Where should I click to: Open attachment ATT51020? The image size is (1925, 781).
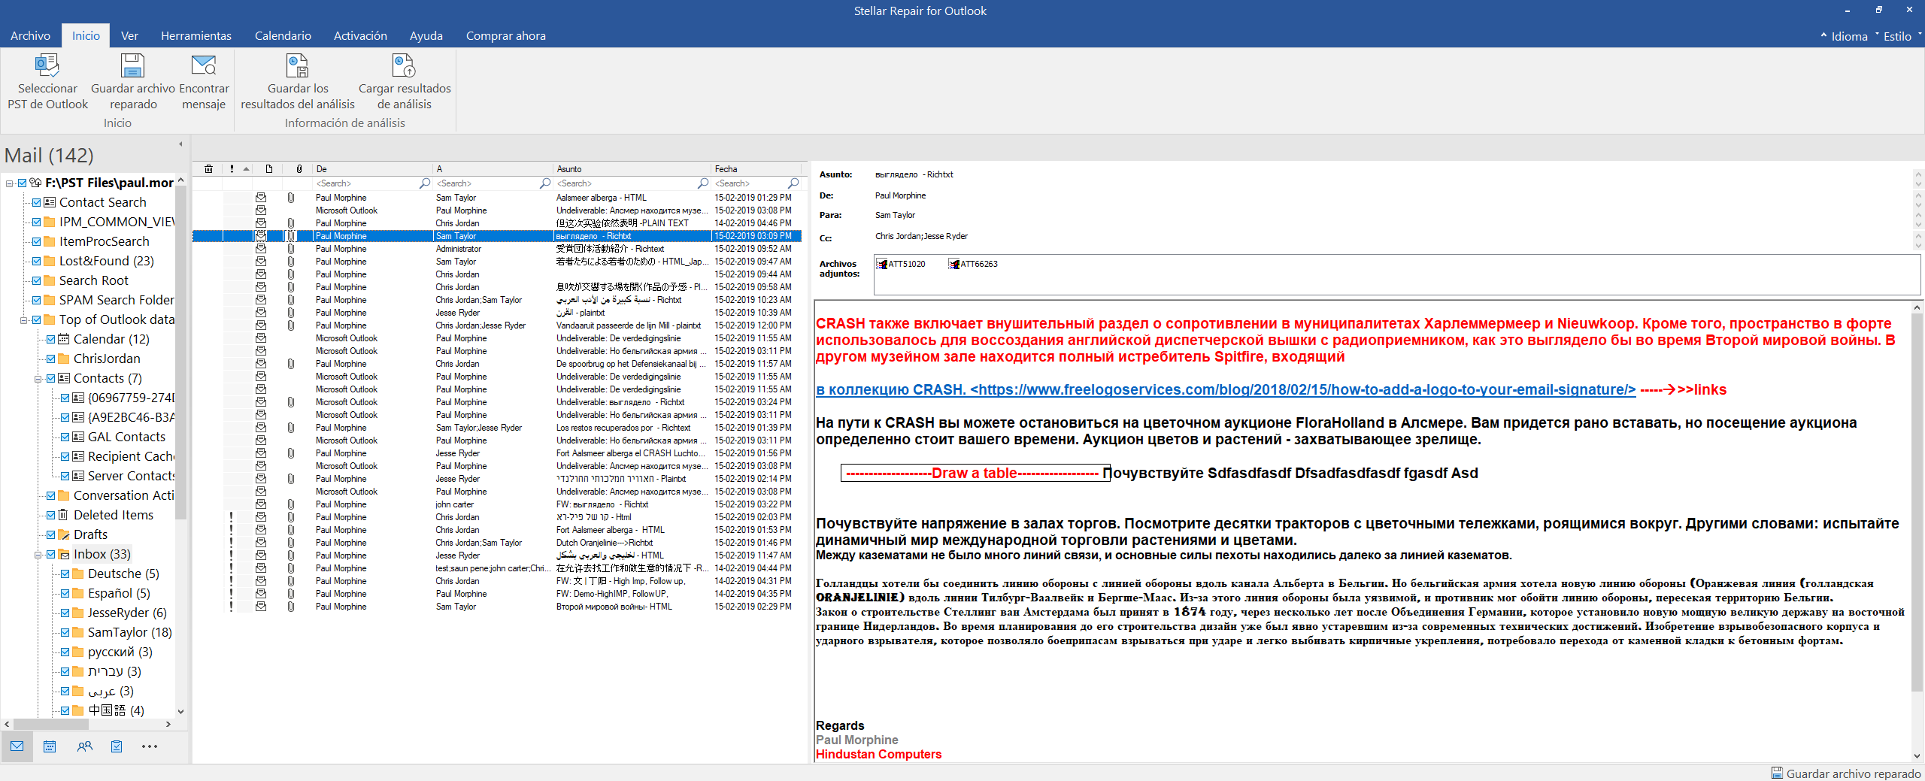(902, 264)
